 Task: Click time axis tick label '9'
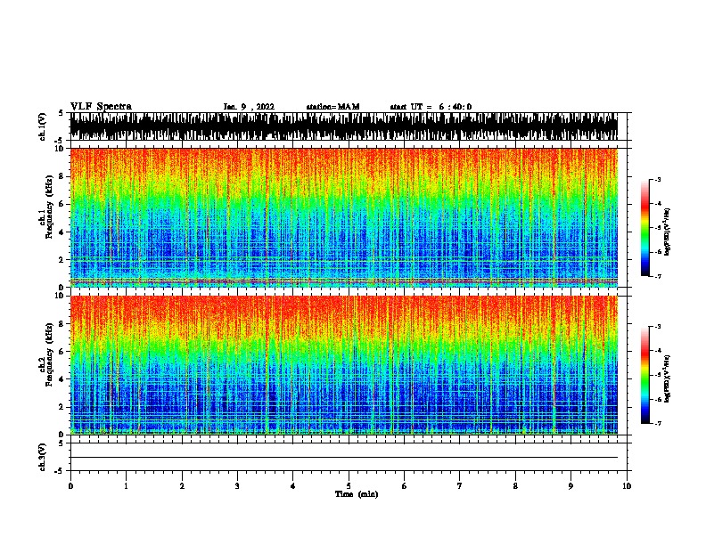click(x=571, y=486)
